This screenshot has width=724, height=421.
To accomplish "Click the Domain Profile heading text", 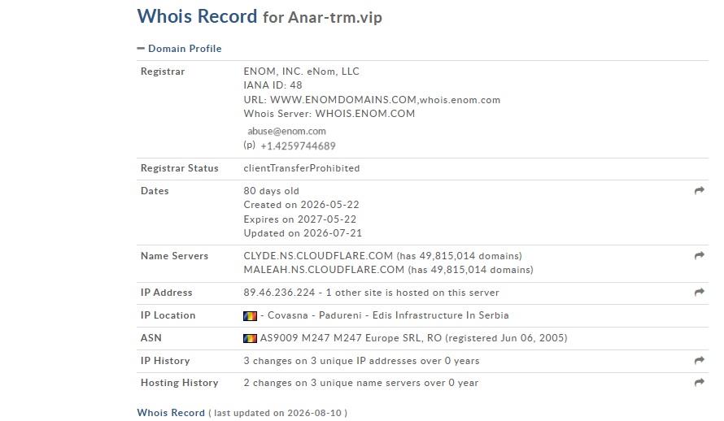I will pos(185,49).
